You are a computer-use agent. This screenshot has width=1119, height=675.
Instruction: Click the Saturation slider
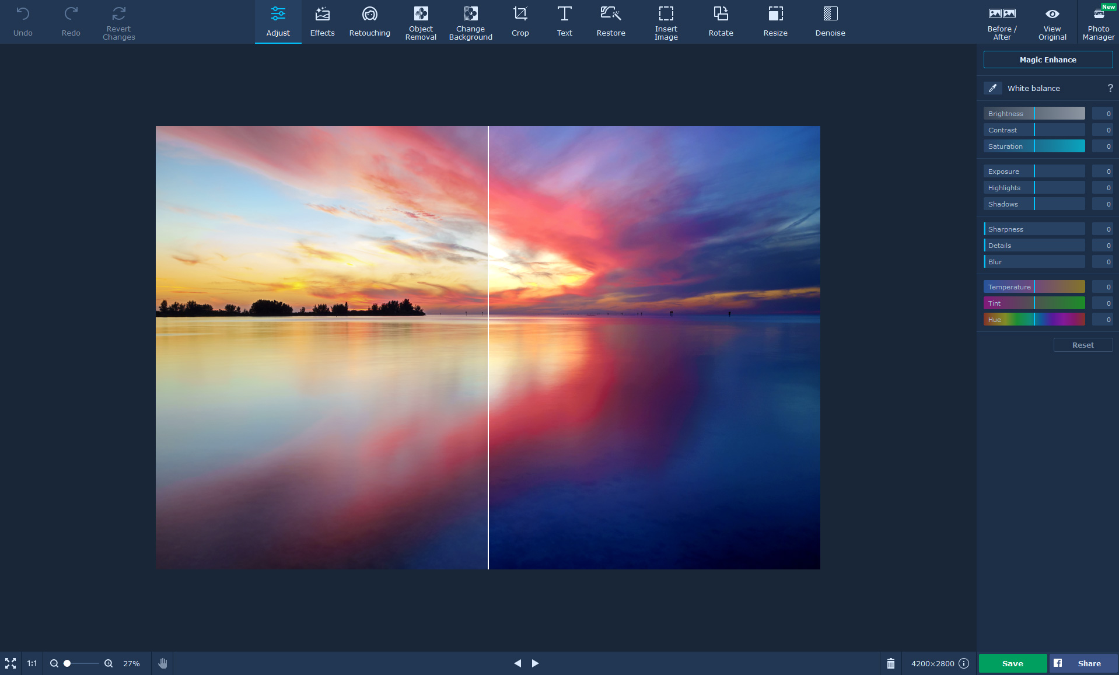click(x=1034, y=146)
